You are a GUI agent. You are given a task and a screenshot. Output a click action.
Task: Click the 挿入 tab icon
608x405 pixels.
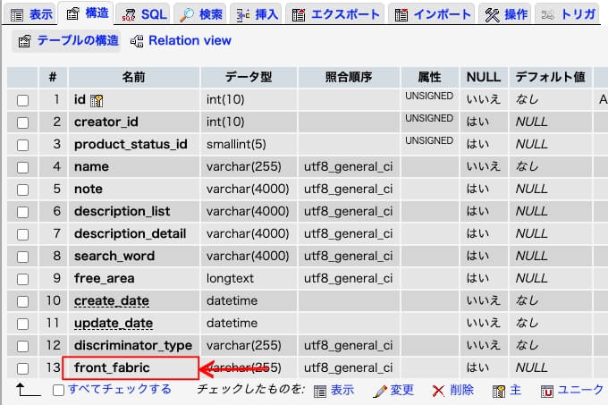coord(243,15)
